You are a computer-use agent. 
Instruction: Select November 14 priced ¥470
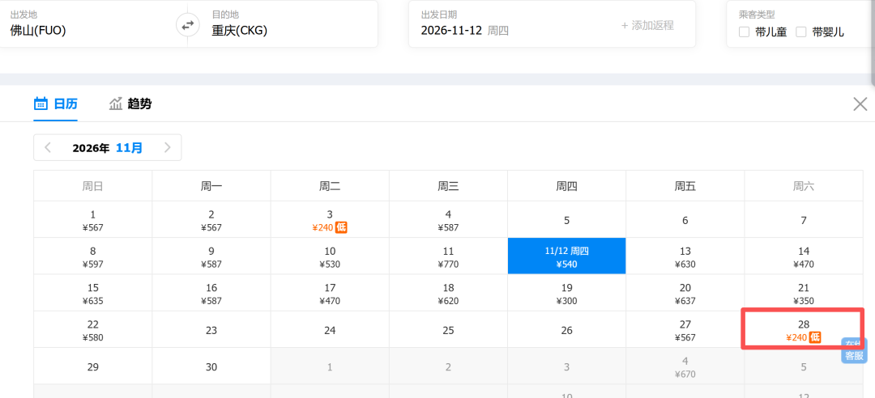[804, 256]
